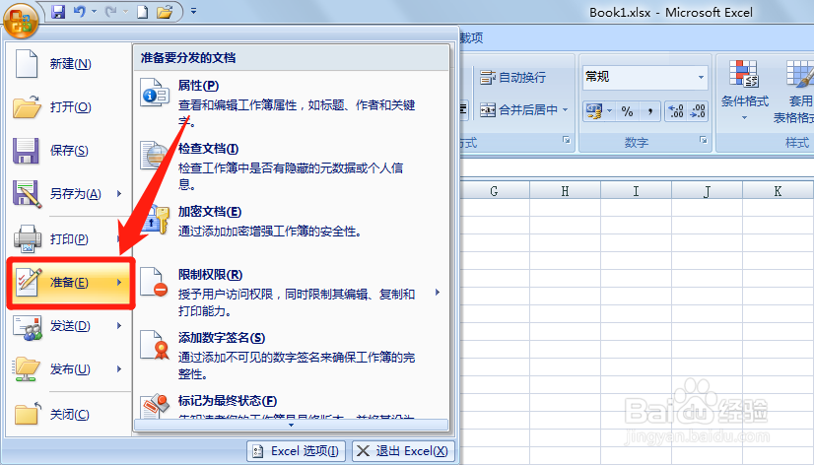Screen dimensions: 814x465
Task: Open the 合并后居中 dropdown arrow
Action: pyautogui.click(x=566, y=110)
